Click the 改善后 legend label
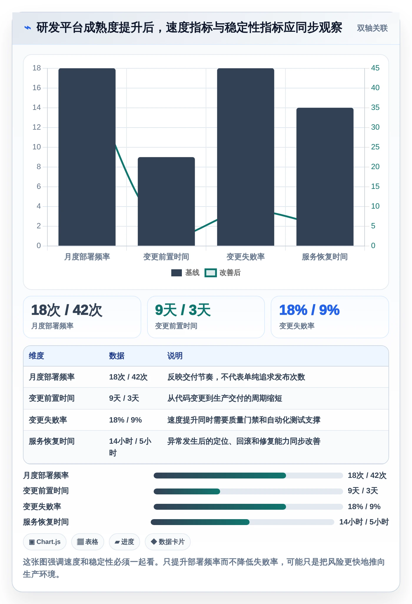Viewport: 412px width, 604px height. point(230,273)
